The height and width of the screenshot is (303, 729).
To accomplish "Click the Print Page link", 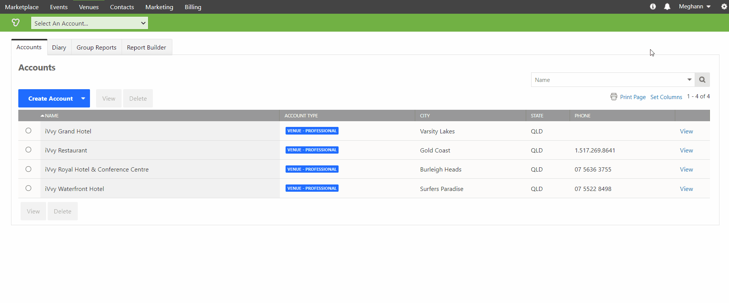I will coord(633,97).
